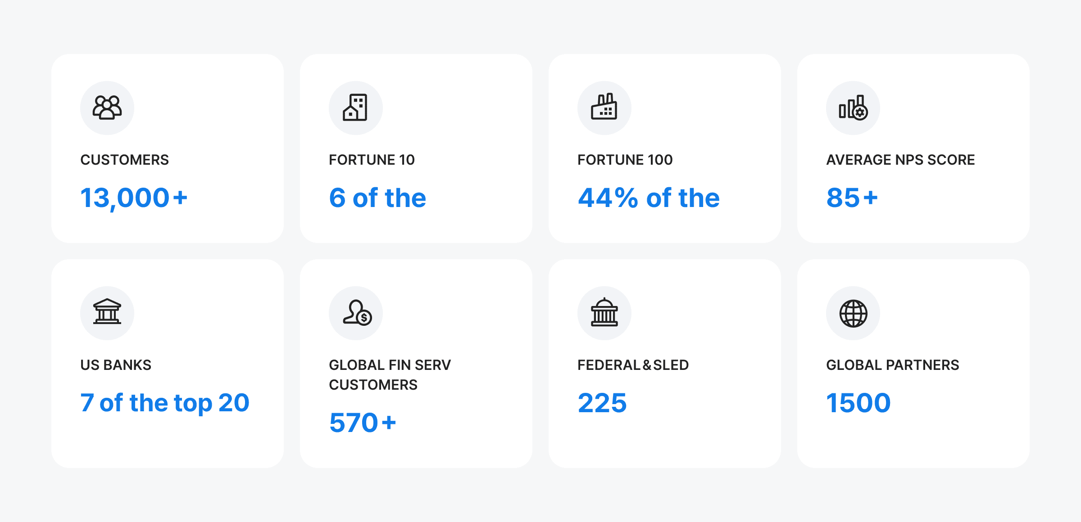
Task: Select the 85+ NPS value
Action: click(x=852, y=198)
